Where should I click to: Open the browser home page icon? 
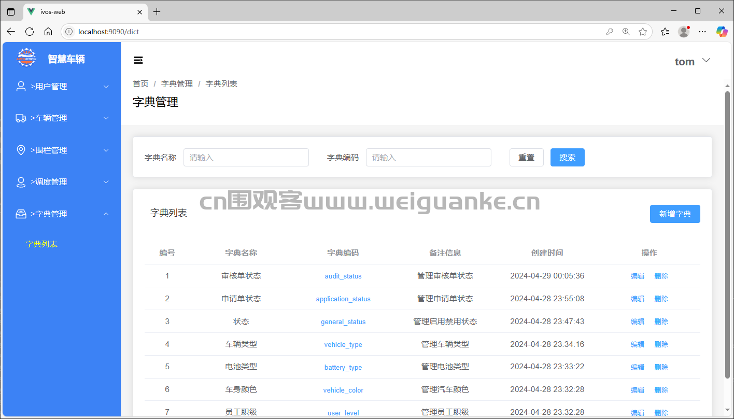[48, 32]
